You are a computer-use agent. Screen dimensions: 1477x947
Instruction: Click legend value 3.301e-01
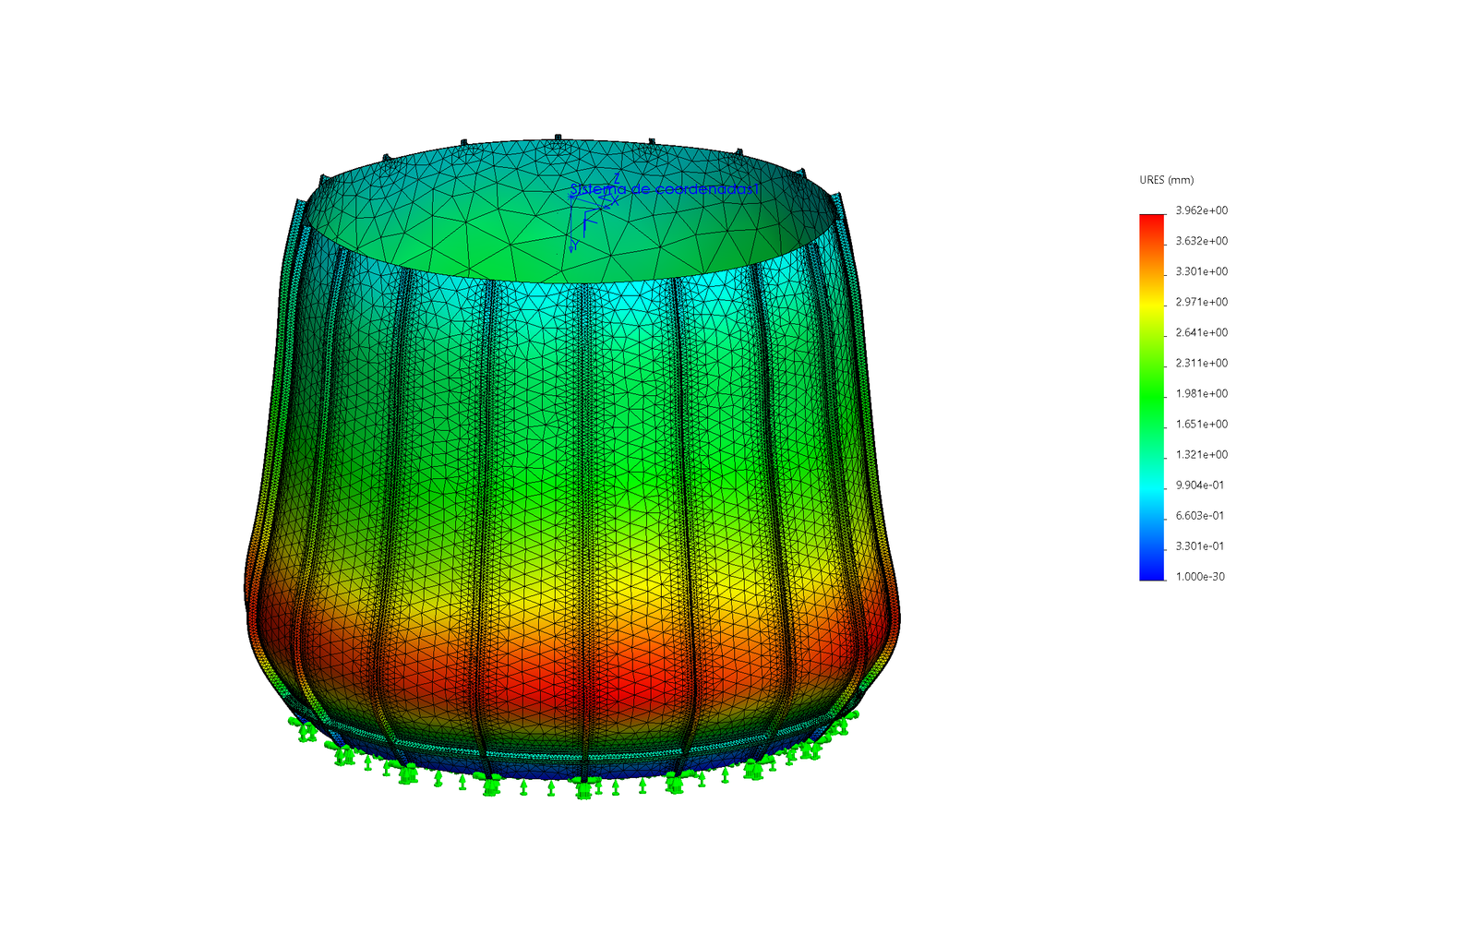click(1200, 545)
